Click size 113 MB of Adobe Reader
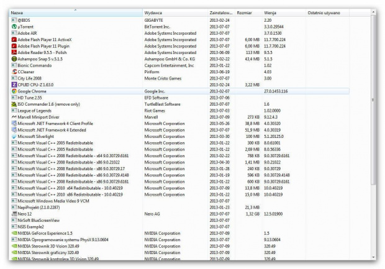 point(253,52)
